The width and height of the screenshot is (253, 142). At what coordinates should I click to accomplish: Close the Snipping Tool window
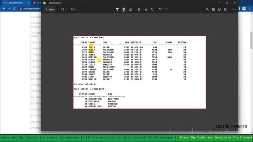[x=234, y=3]
